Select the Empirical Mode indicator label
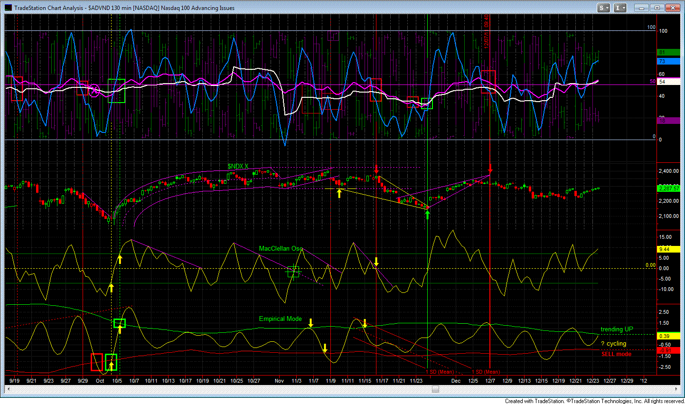Screen dimensions: 685x404 pos(281,319)
